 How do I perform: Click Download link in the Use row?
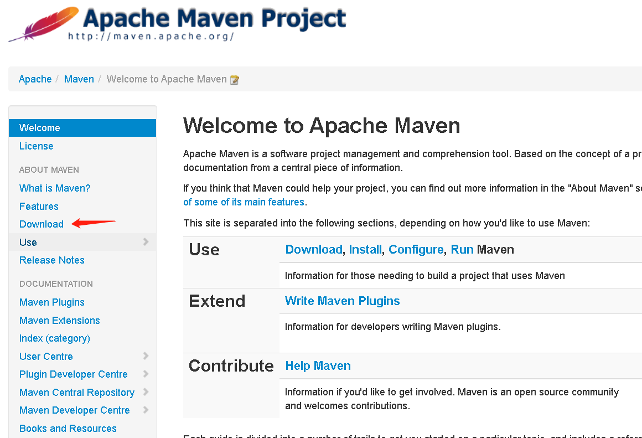314,250
